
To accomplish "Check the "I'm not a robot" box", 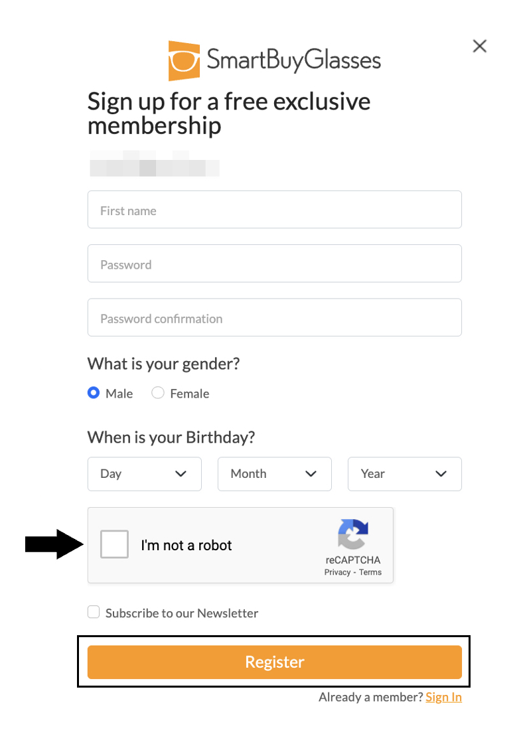I will [x=114, y=545].
